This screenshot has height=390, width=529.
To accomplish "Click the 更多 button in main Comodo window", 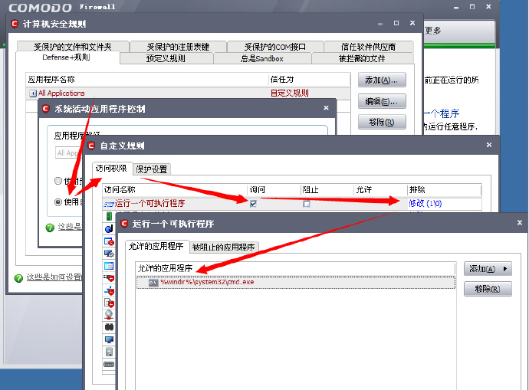I will pyautogui.click(x=459, y=31).
